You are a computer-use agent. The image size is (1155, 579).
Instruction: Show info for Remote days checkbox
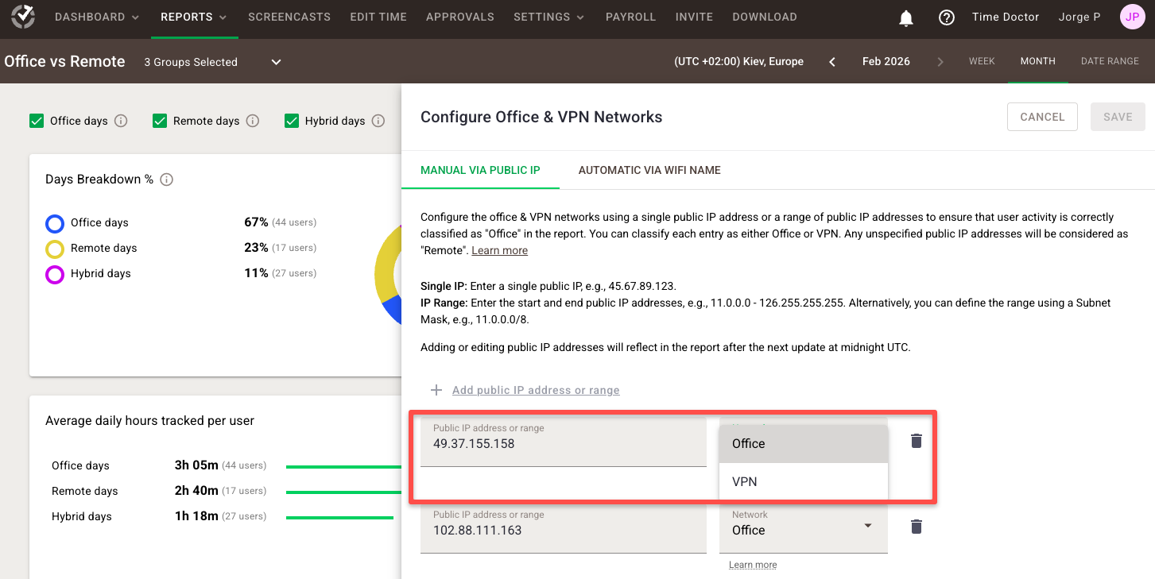pos(253,121)
